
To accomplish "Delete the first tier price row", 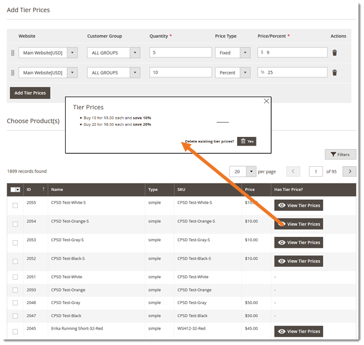I will click(x=334, y=53).
